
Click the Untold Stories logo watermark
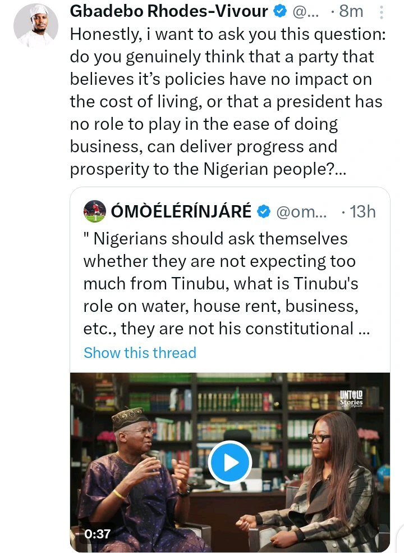(351, 399)
